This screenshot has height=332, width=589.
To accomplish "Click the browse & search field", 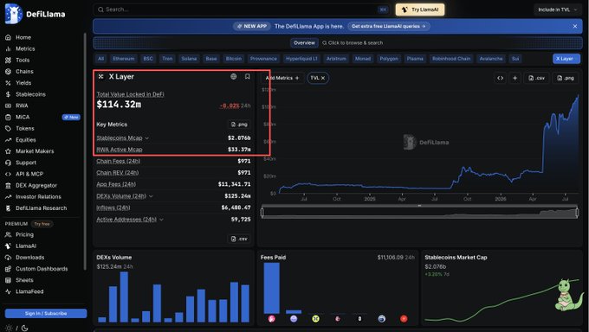I will (x=353, y=42).
